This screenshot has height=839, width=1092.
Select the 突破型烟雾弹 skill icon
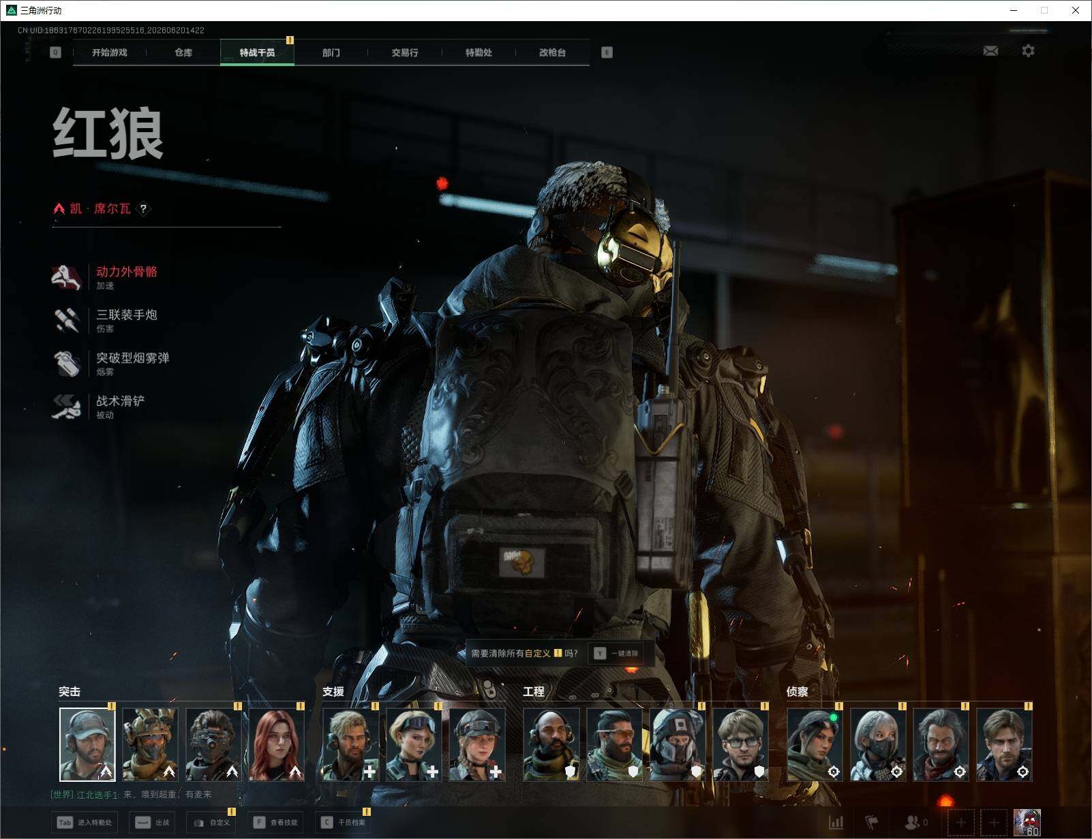pyautogui.click(x=66, y=363)
